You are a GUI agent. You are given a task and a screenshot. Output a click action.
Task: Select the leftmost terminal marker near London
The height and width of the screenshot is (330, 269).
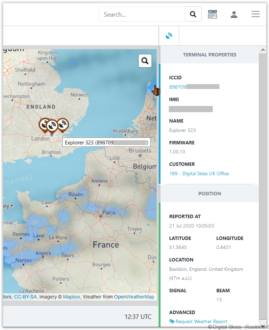click(x=44, y=125)
